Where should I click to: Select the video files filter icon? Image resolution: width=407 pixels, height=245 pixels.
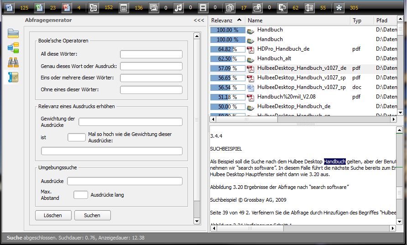pos(203,7)
